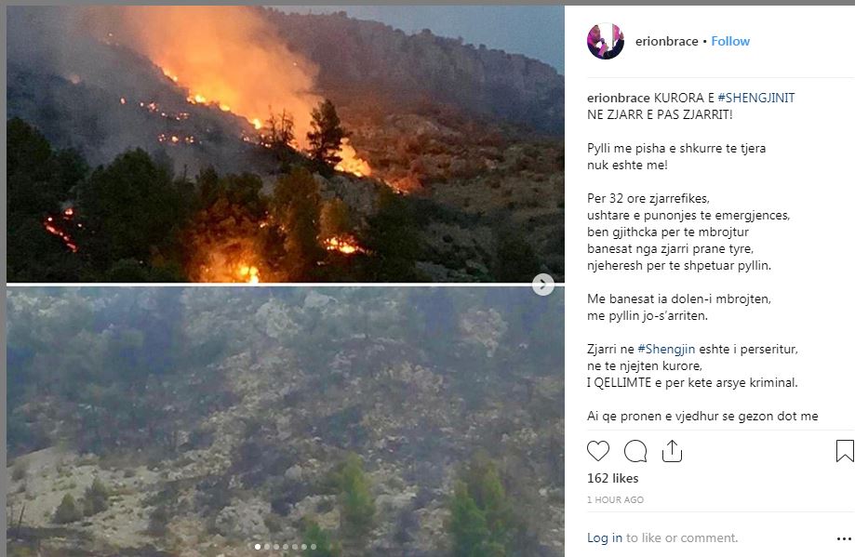Open the erionbrace username in the header
Image resolution: width=855 pixels, height=557 pixels.
666,42
